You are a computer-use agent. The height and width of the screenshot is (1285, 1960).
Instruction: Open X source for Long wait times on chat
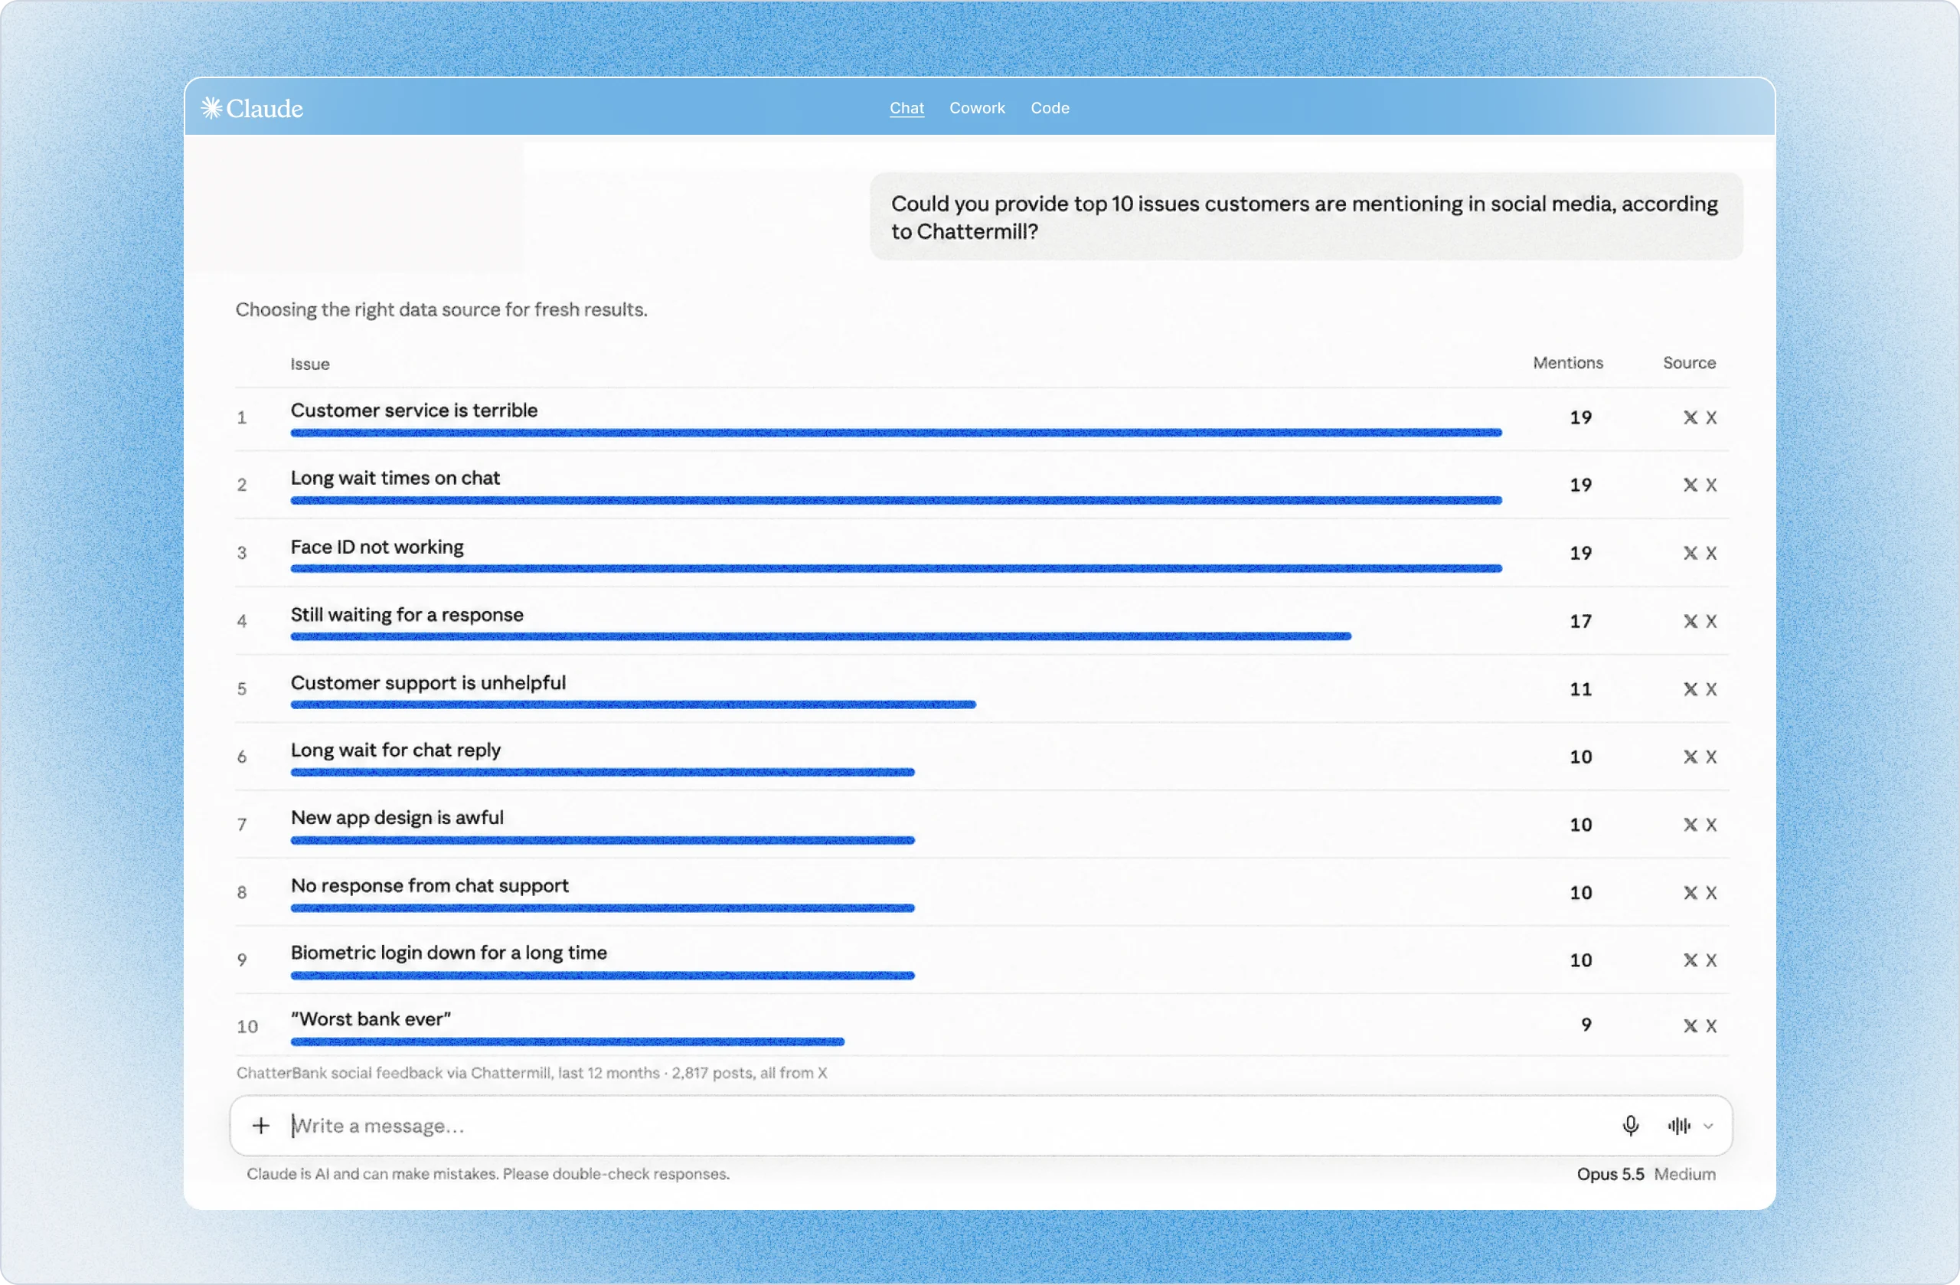point(1700,486)
